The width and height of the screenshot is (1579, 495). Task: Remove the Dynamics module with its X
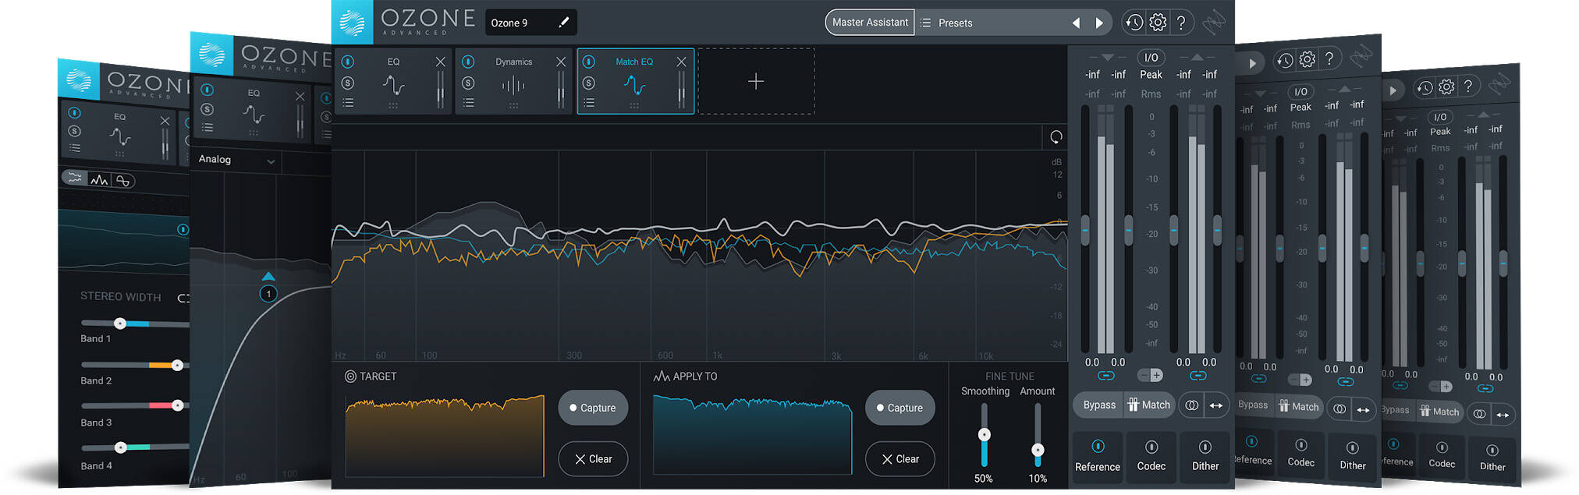561,62
